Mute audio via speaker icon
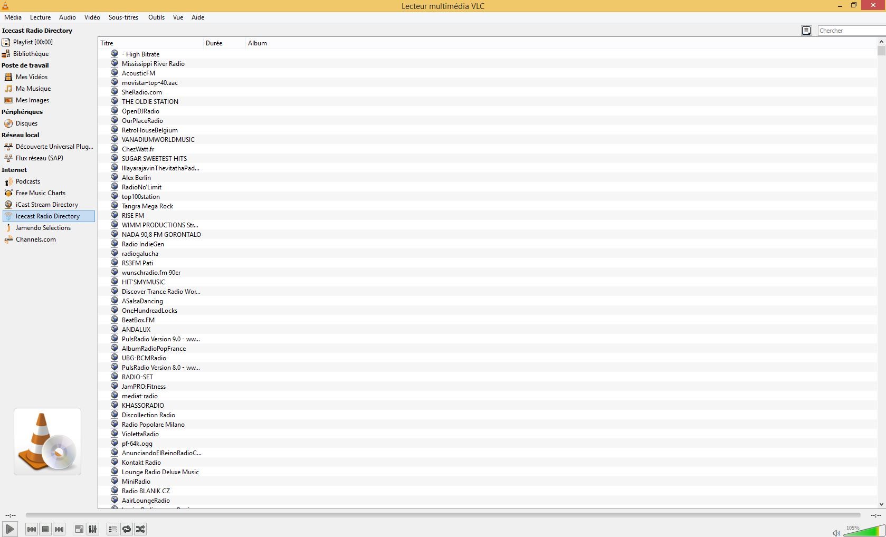Screen dimensions: 886x537 836,533
